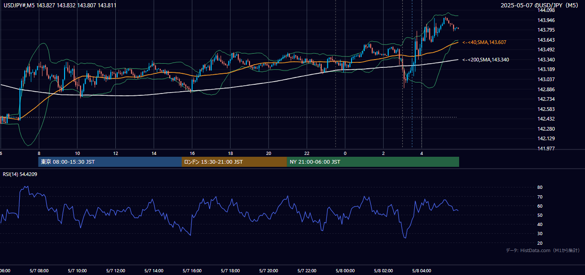Screen dimensions: 585x275
Task: Click the 141.977 price axis label
Action: coord(546,148)
